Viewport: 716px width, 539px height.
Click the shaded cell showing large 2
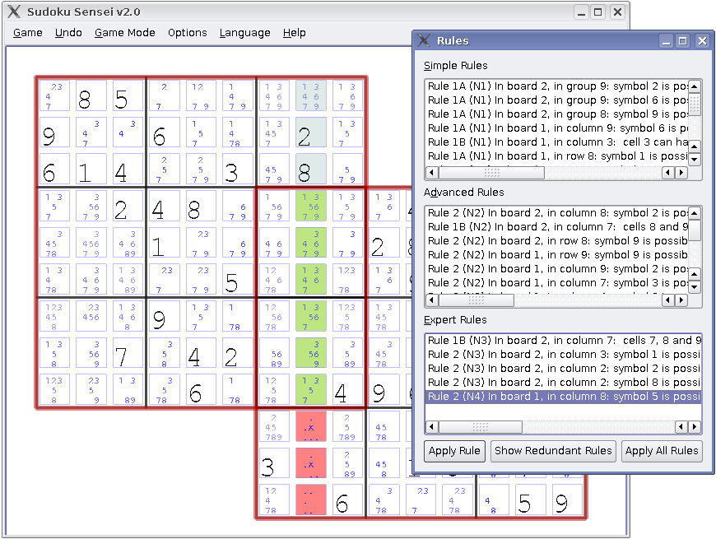coord(311,132)
